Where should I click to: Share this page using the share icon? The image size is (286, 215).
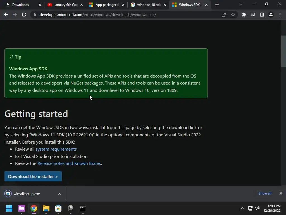[x=224, y=15]
